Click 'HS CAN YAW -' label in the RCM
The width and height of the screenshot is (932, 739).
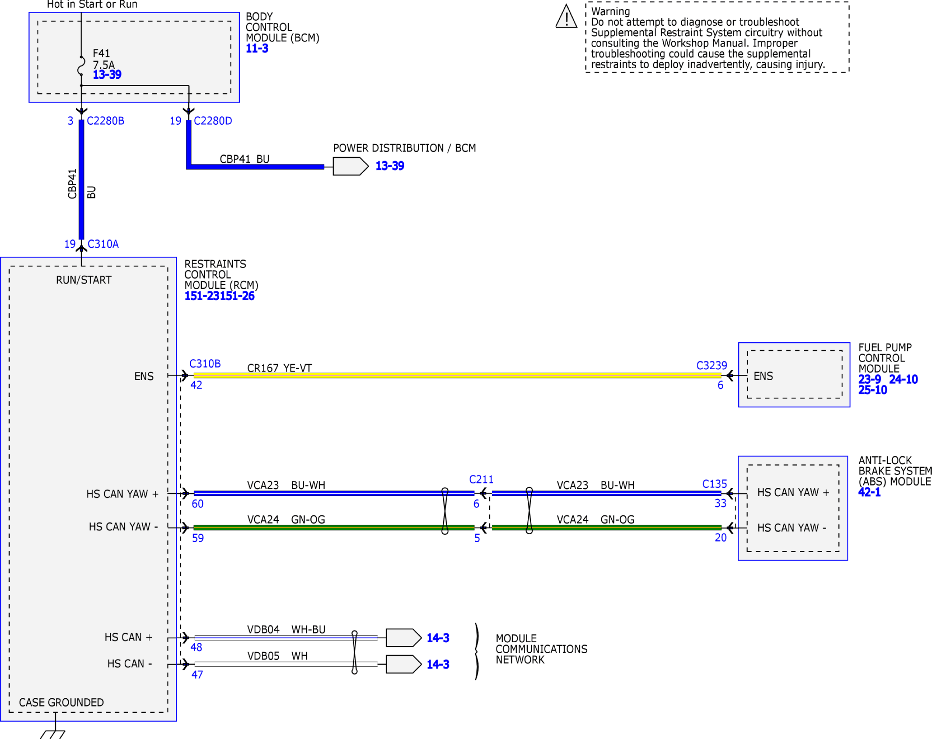123,527
